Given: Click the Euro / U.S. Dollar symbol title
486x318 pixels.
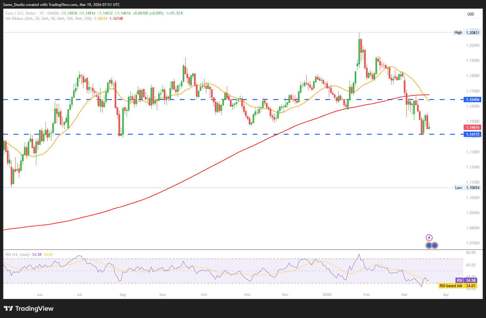Looking at the screenshot, I should point(20,13).
